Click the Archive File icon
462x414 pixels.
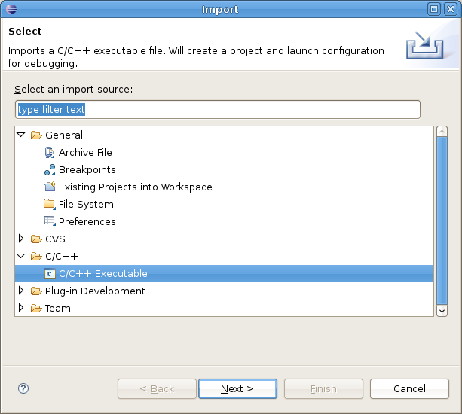(x=50, y=152)
